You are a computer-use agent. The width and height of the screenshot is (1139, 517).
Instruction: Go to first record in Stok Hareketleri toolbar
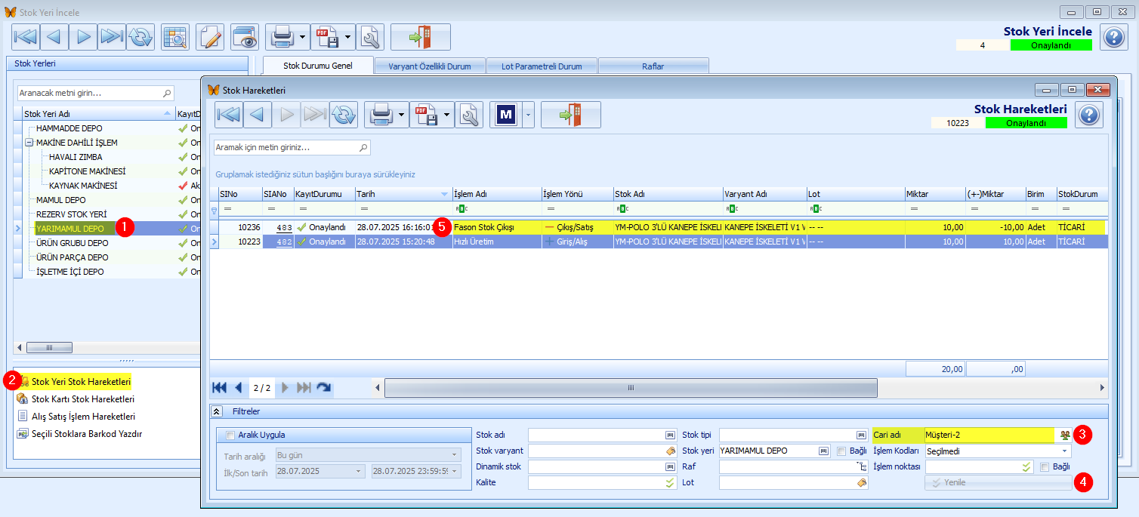[229, 115]
